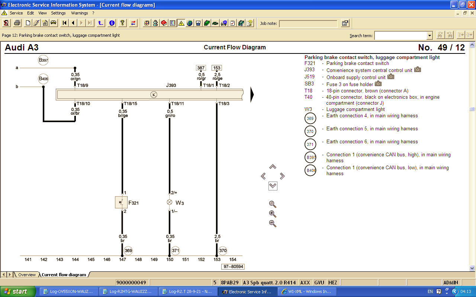Click the EN language indicator in tray
The height and width of the screenshot is (297, 476).
tap(430, 291)
